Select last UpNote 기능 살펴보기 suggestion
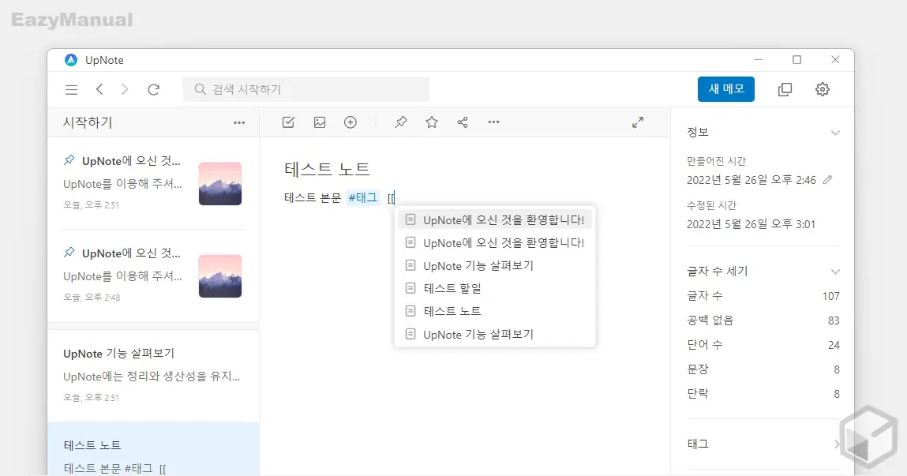 point(495,334)
